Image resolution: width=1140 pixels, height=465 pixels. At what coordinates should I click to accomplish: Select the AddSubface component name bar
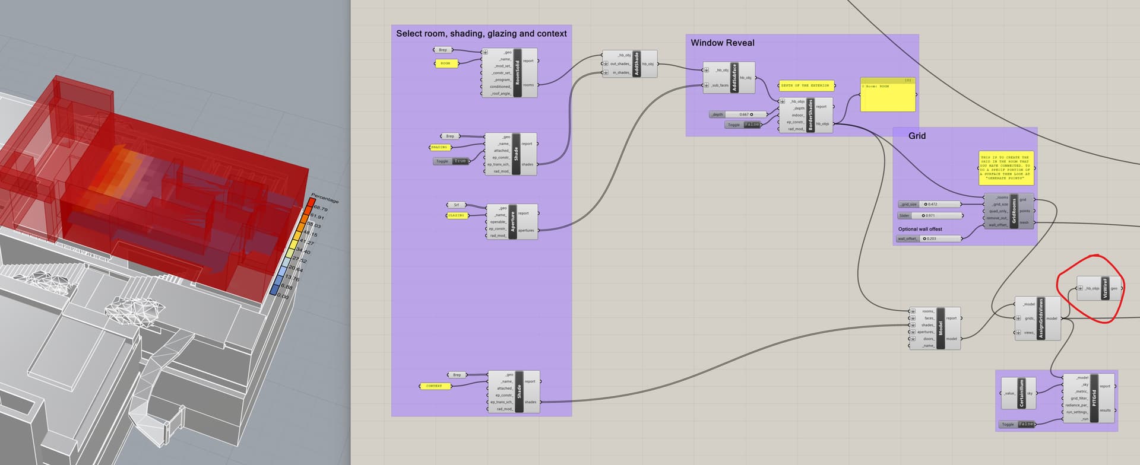pyautogui.click(x=734, y=78)
